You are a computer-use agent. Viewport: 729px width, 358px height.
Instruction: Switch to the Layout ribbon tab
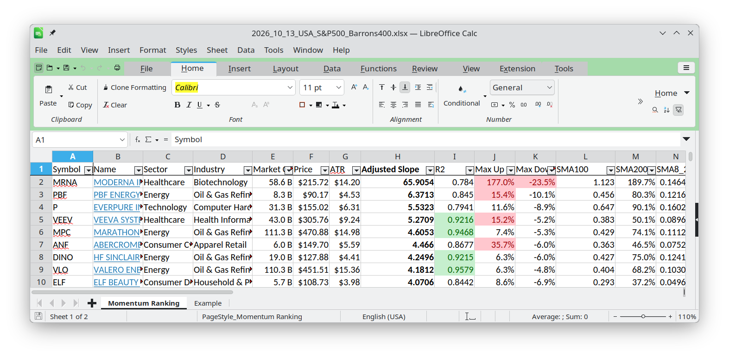(285, 69)
